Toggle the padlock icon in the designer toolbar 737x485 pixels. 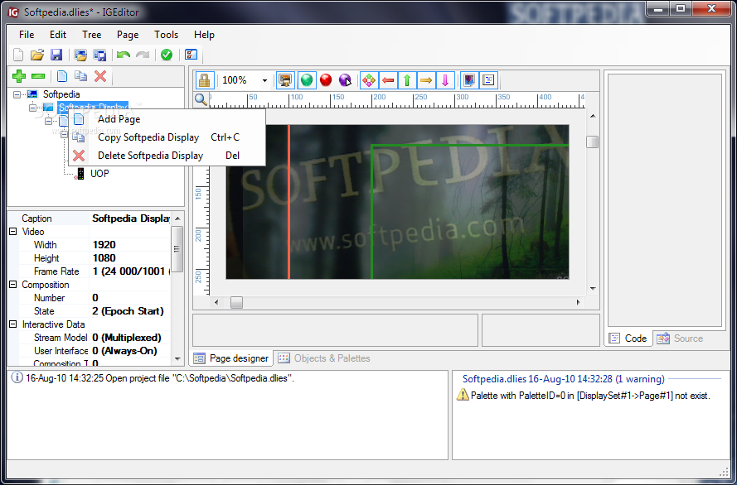[x=205, y=80]
